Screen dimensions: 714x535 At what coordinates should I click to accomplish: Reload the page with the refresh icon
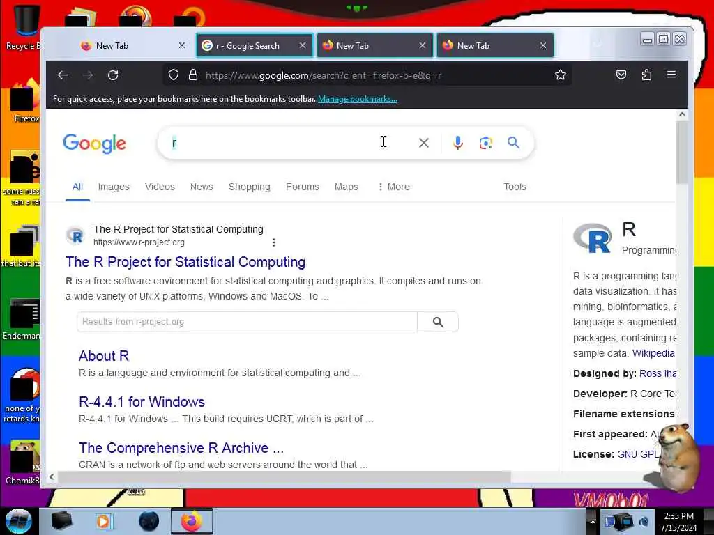click(x=113, y=75)
